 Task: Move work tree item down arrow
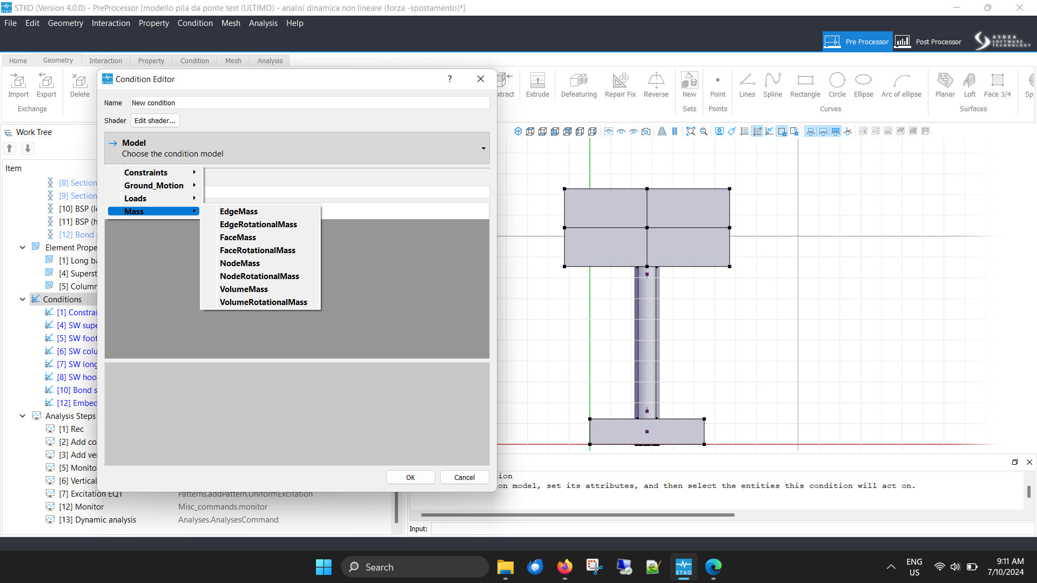28,148
